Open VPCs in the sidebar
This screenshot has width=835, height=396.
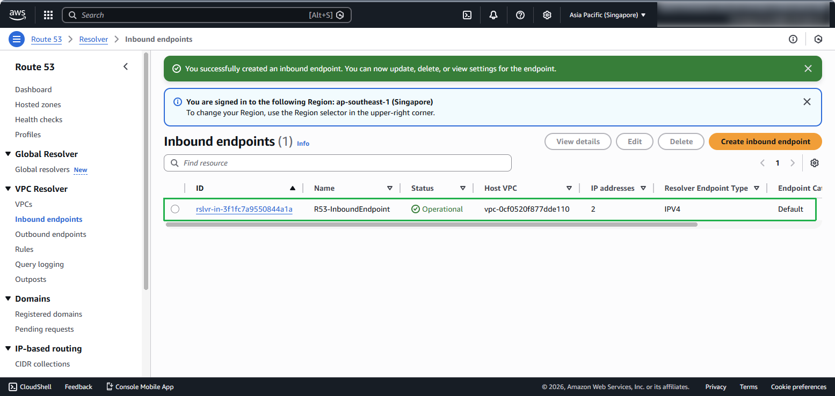24,204
